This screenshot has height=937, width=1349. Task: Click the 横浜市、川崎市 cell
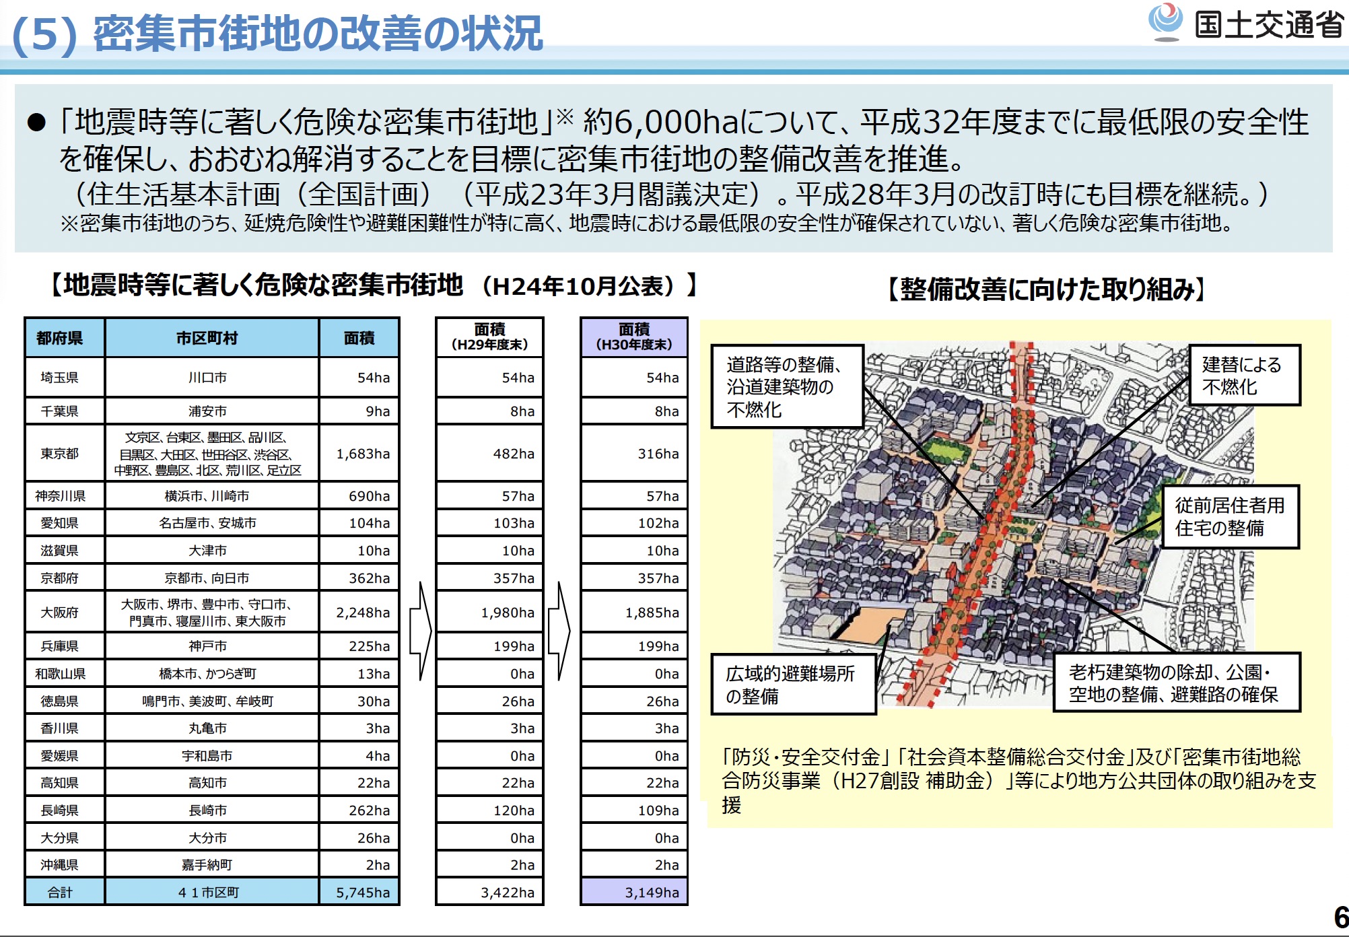click(211, 495)
